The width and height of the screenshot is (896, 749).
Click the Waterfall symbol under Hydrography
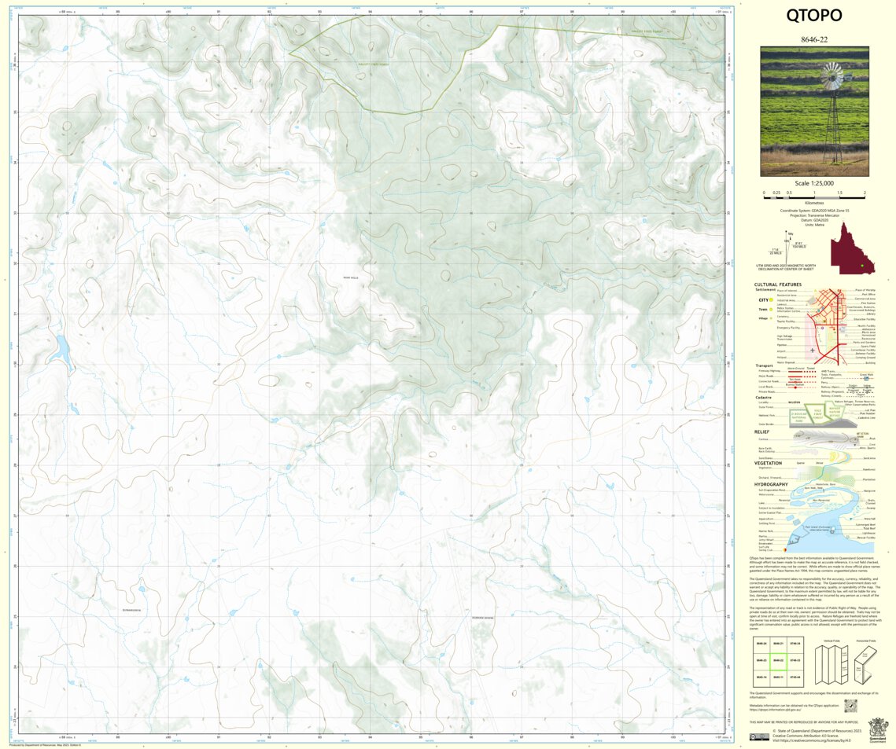point(850,519)
